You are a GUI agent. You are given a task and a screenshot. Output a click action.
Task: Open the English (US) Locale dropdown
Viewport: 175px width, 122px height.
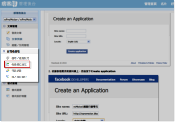[x=78, y=42]
